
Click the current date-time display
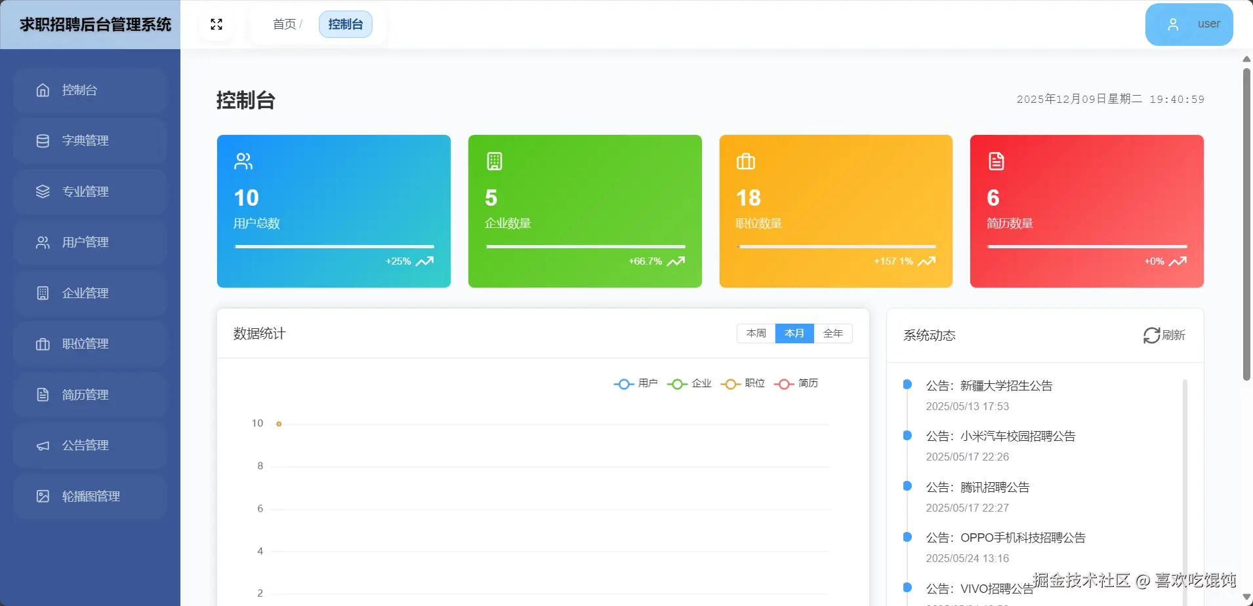(x=1110, y=99)
